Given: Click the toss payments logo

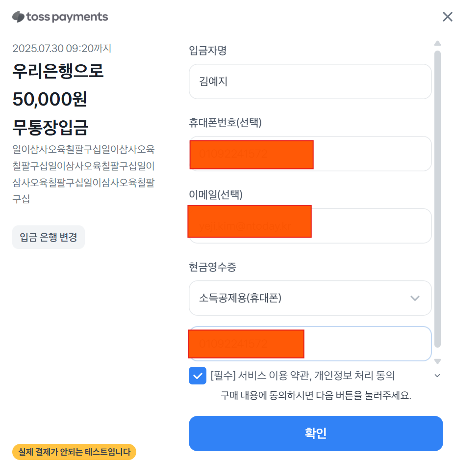Looking at the screenshot, I should [60, 17].
